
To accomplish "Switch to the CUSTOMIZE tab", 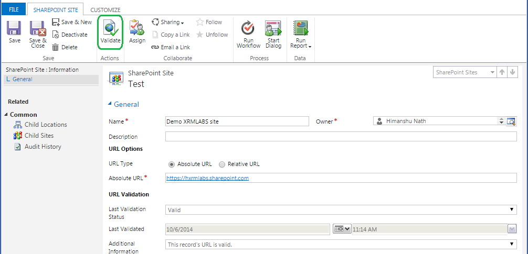I will coord(105,10).
